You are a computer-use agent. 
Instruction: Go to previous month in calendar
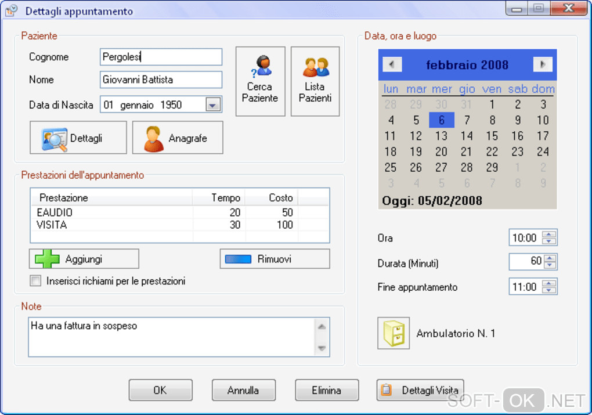coord(392,64)
